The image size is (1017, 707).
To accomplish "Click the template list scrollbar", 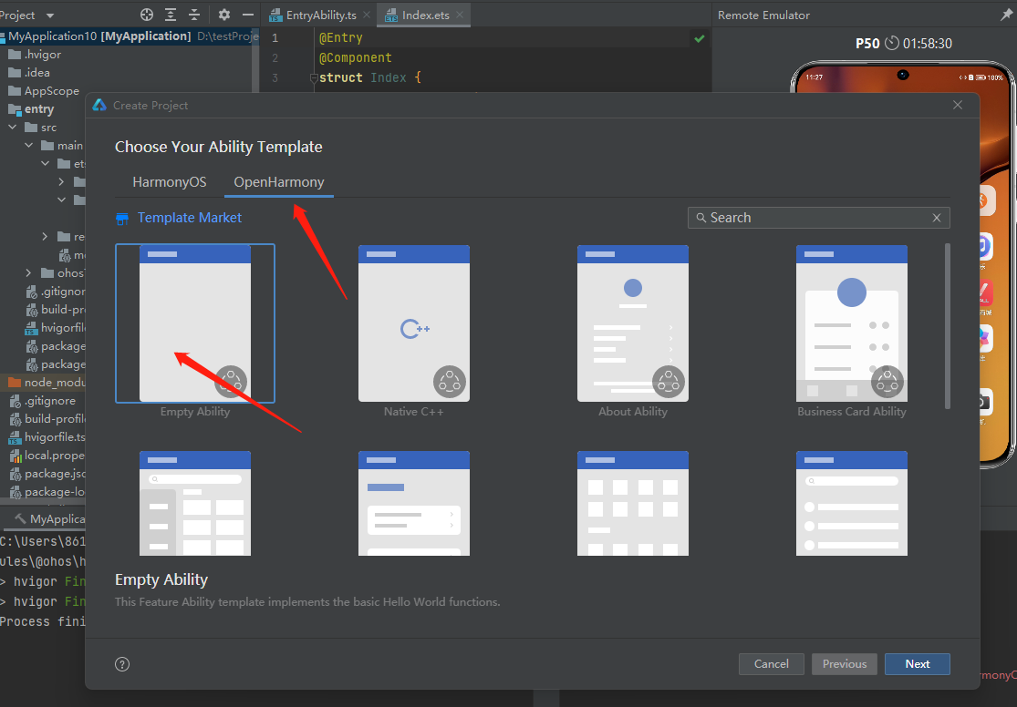I will tap(947, 326).
